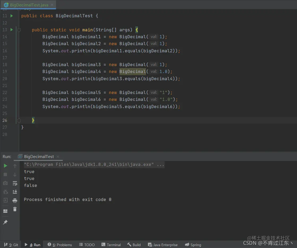Click the fold end marker at line 26
This screenshot has height=248, width=297.
point(19,120)
